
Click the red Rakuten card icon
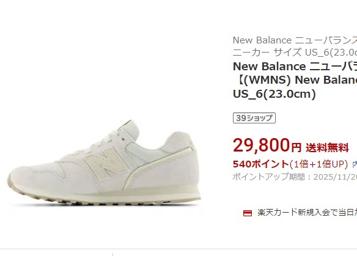pos(248,213)
